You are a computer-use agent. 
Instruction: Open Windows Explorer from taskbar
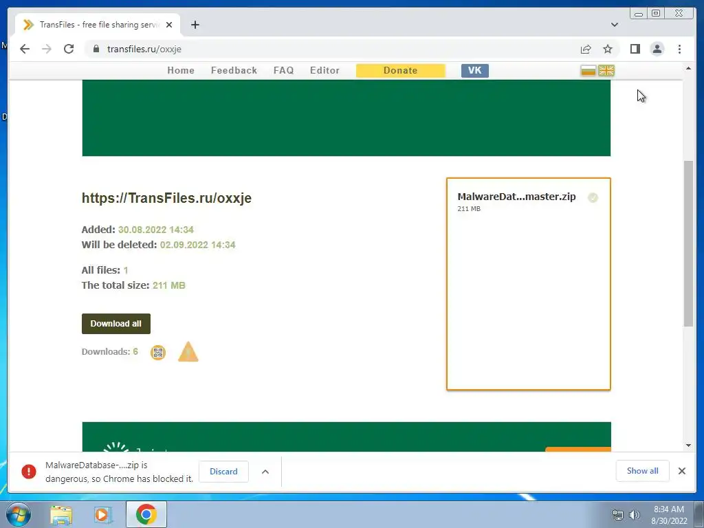click(x=61, y=514)
